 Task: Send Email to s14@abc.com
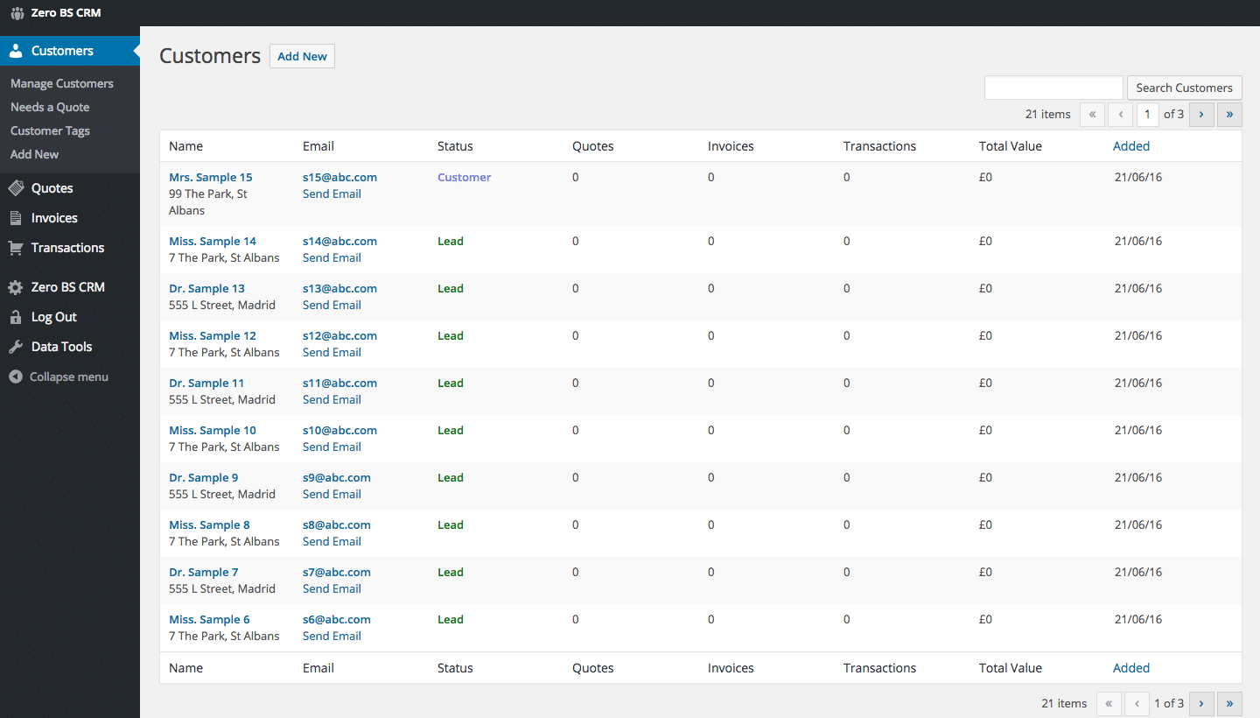tap(332, 257)
